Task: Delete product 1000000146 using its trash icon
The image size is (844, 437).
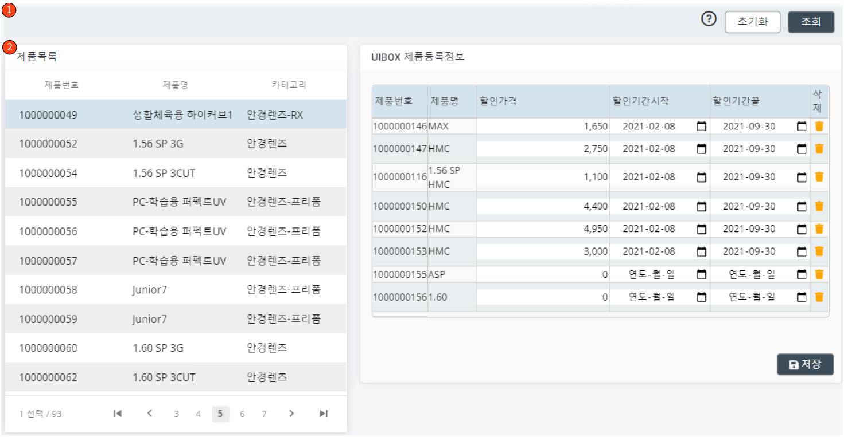Action: (x=819, y=126)
